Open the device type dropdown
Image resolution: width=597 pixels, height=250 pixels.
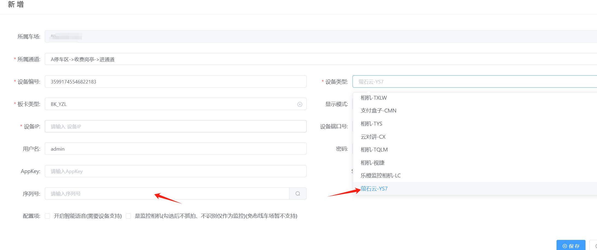(475, 82)
